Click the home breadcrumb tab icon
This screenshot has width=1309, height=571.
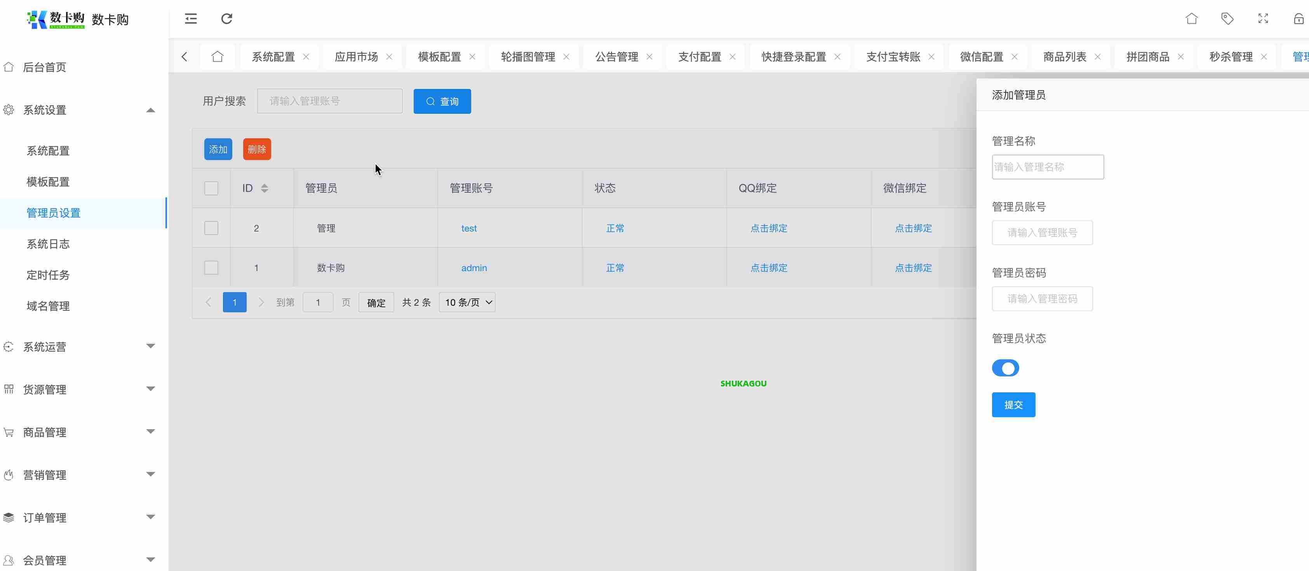point(218,56)
